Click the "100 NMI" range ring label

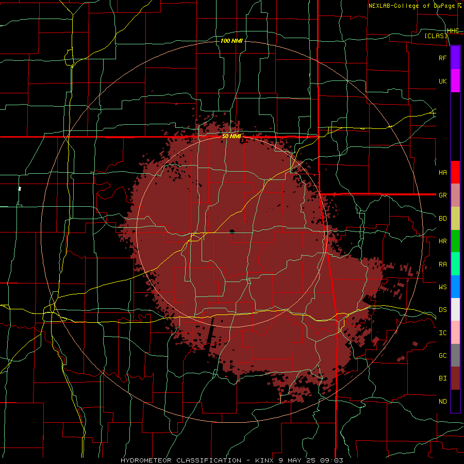(231, 41)
